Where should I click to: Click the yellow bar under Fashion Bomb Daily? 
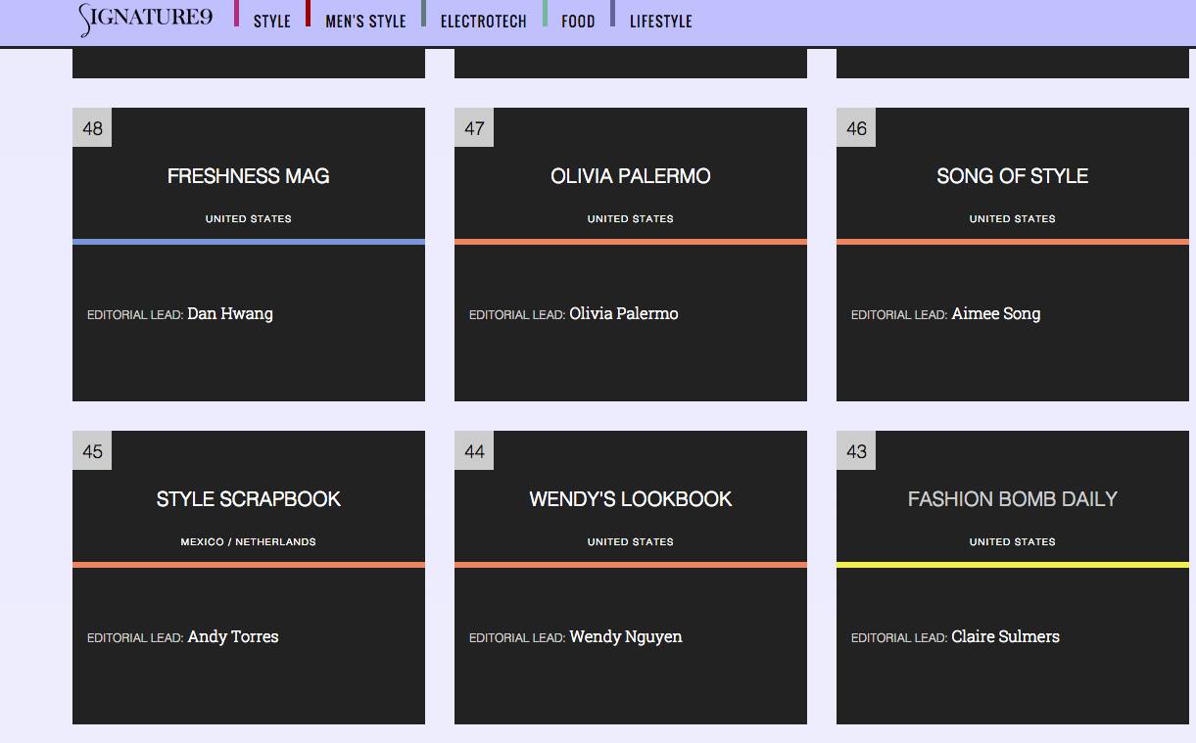click(1012, 565)
